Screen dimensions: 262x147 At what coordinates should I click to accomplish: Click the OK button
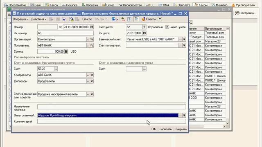[154, 129]
